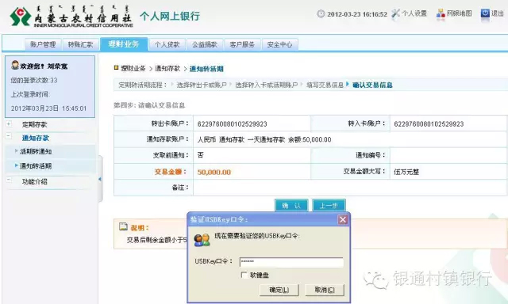Click step 选择转入卡或活期账户

pyautogui.click(x=267, y=85)
